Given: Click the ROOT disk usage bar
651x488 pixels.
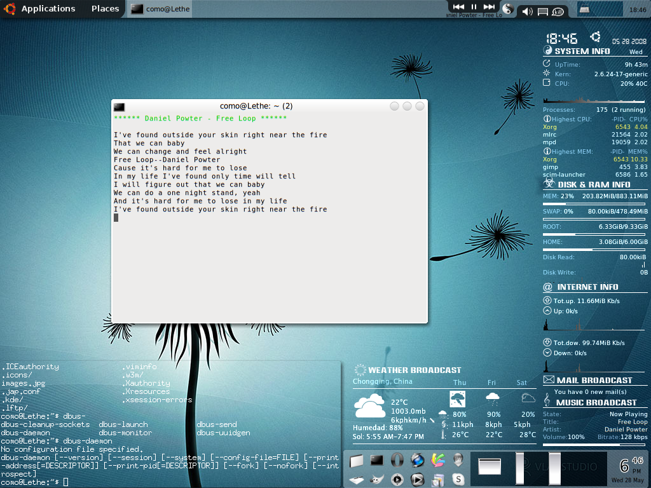Looking at the screenshot, I should pyautogui.click(x=595, y=234).
